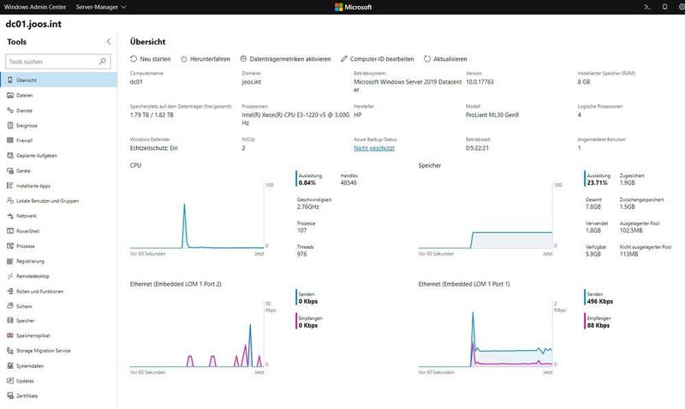Click Computer-ID bearbeiten
685x409 pixels.
coord(378,59)
